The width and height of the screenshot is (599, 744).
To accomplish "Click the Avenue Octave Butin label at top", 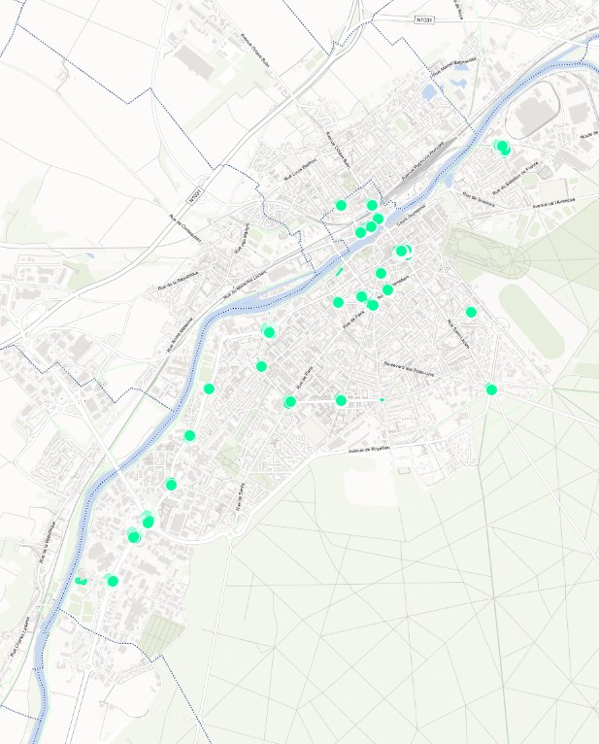I will point(256,46).
